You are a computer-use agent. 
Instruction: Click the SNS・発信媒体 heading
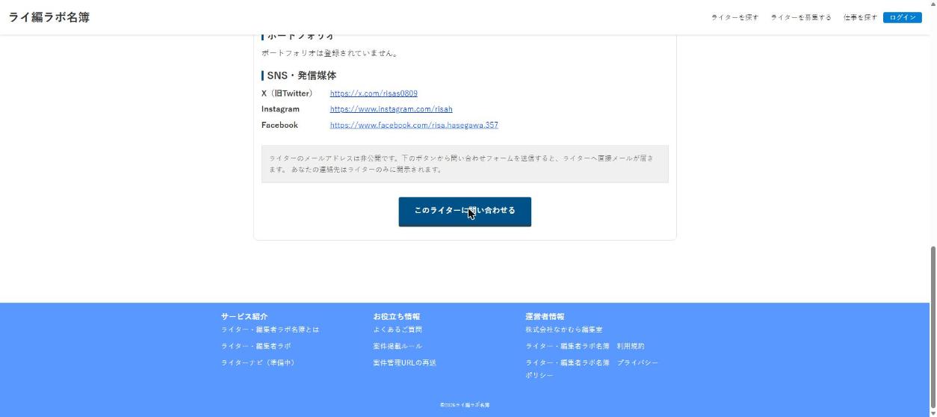click(x=302, y=75)
